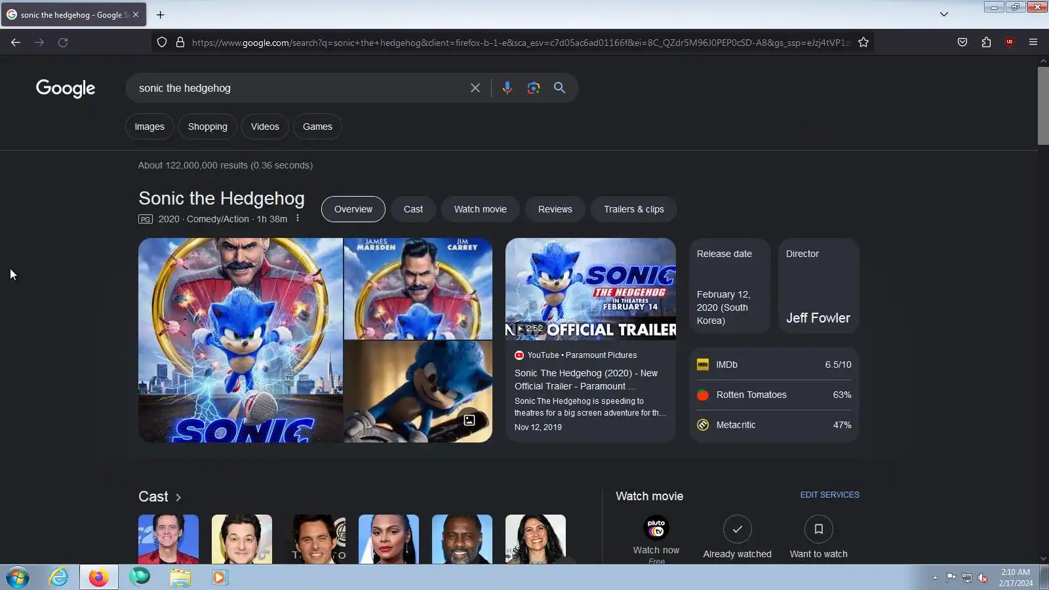Bookmark this page with the star icon
The height and width of the screenshot is (590, 1049).
tap(863, 43)
